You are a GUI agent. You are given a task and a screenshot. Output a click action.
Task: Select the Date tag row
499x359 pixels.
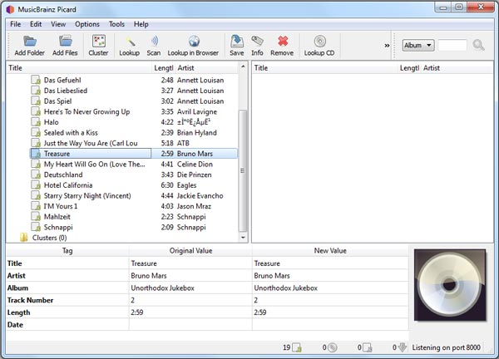click(x=207, y=325)
